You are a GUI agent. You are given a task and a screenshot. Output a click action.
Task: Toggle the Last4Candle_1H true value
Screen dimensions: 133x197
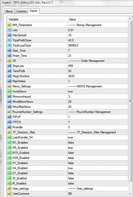tap(71, 137)
